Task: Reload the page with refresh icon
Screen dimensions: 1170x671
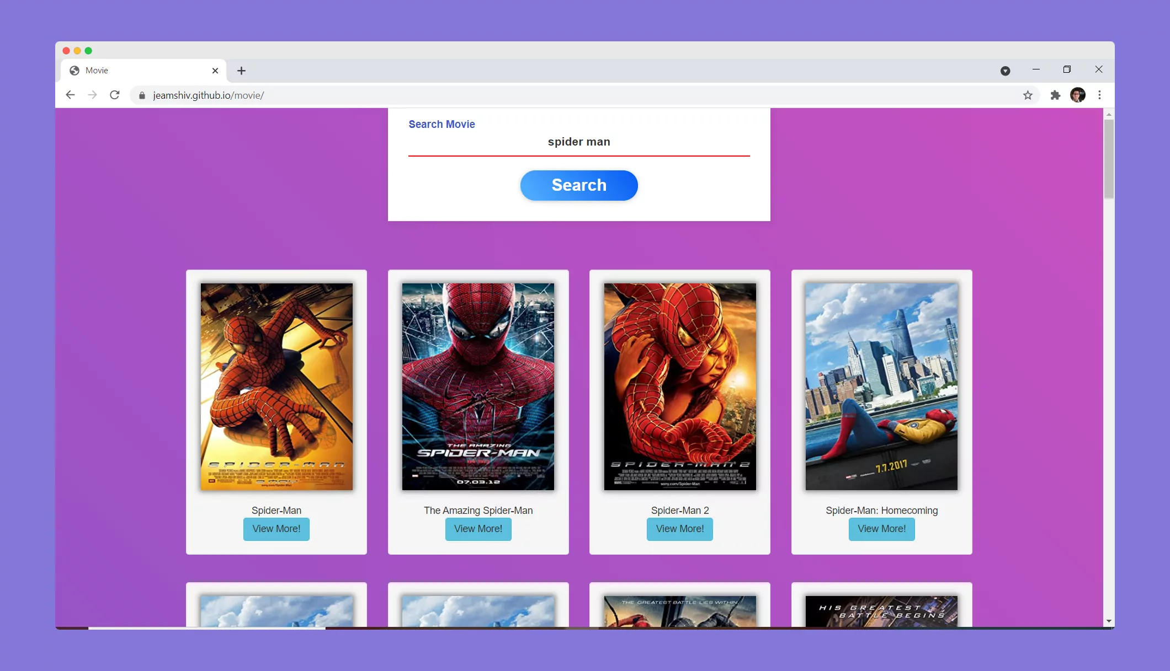Action: point(114,95)
